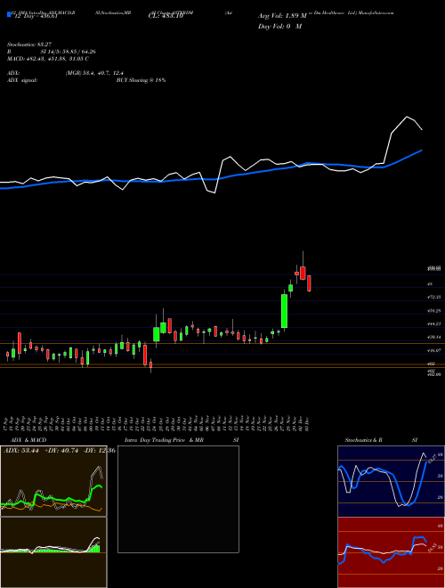Click the blue SMA legend square
The height and width of the screenshot is (588, 445).
pyautogui.click(x=9, y=14)
